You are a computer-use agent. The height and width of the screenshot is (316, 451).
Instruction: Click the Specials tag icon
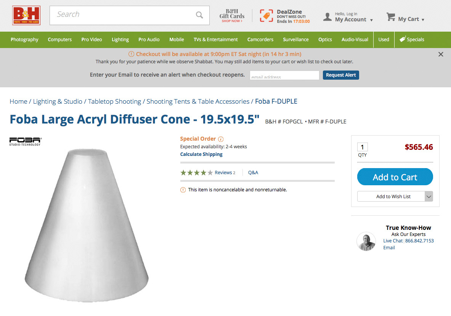403,39
